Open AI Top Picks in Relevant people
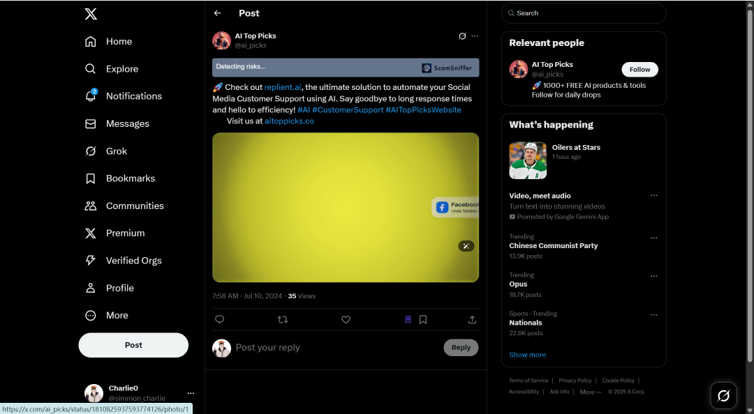The image size is (754, 414). pyautogui.click(x=552, y=64)
